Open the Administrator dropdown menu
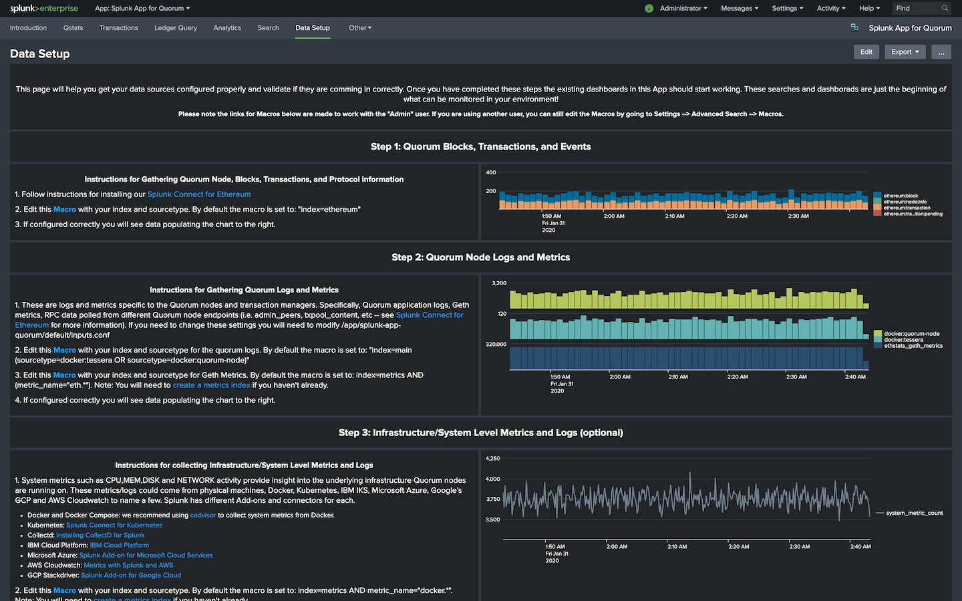Image resolution: width=962 pixels, height=601 pixels. 683,9
